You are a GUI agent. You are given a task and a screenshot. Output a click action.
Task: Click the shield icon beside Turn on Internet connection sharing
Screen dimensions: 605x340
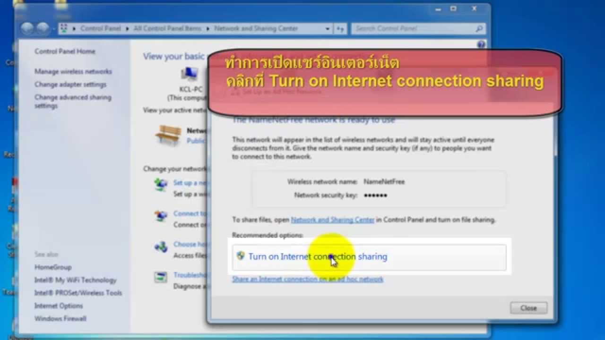click(241, 256)
